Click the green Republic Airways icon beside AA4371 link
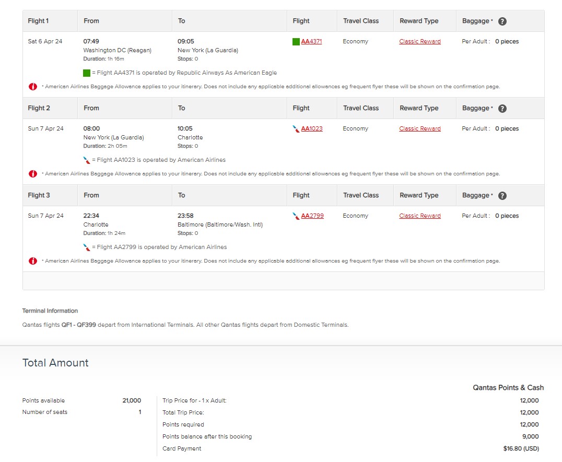The height and width of the screenshot is (462, 562). click(x=296, y=42)
